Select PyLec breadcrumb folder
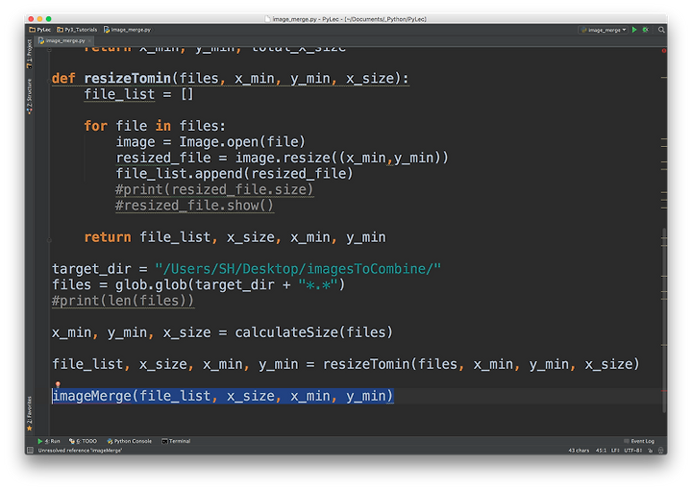The height and width of the screenshot is (490, 692). click(40, 30)
